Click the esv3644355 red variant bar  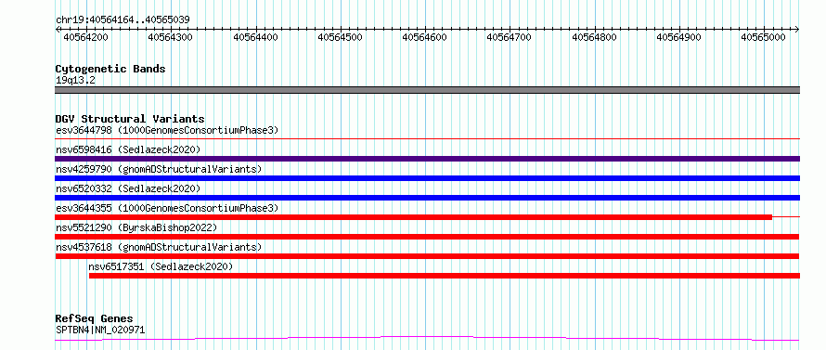click(x=414, y=217)
